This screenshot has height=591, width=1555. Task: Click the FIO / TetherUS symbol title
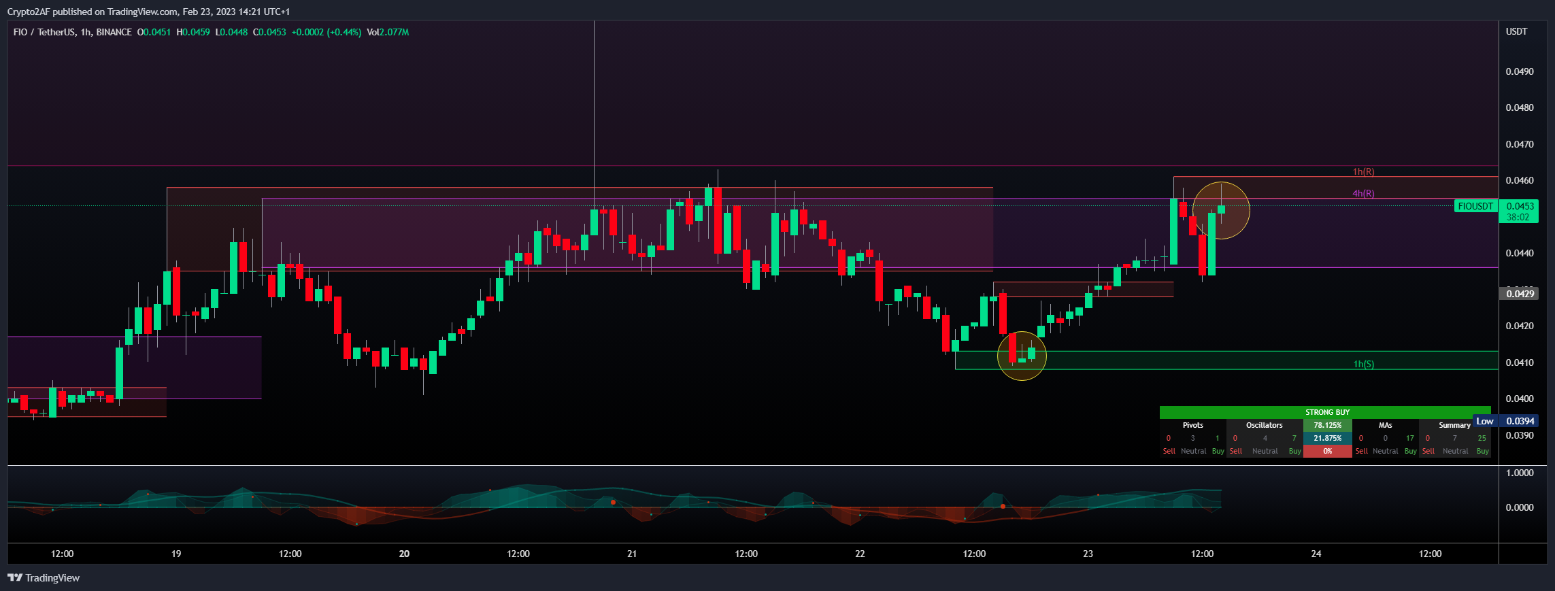[x=44, y=32]
